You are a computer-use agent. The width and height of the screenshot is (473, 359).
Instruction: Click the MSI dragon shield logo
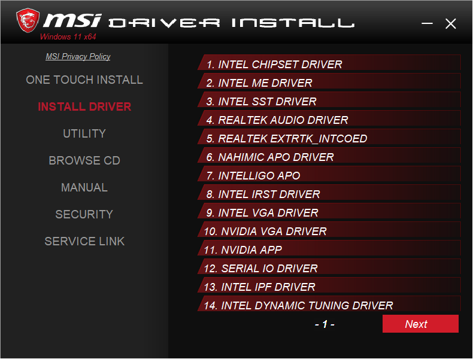pos(28,20)
